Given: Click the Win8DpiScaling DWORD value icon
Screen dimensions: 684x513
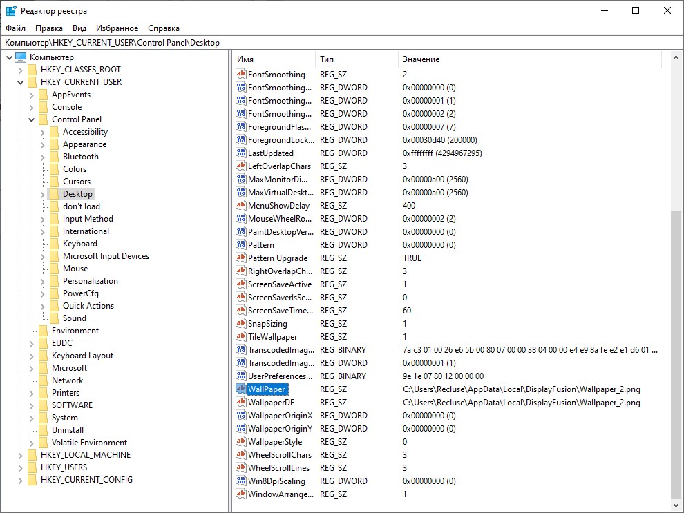Looking at the screenshot, I should coord(240,481).
